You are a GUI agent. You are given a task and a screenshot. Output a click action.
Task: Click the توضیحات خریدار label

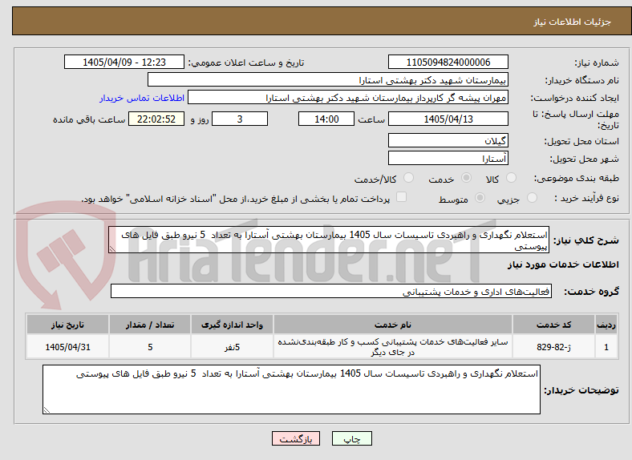click(581, 390)
